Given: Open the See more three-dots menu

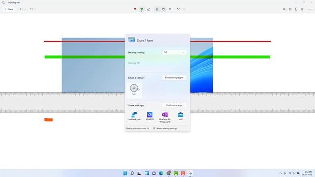Looking at the screenshot, I should tap(311, 9).
